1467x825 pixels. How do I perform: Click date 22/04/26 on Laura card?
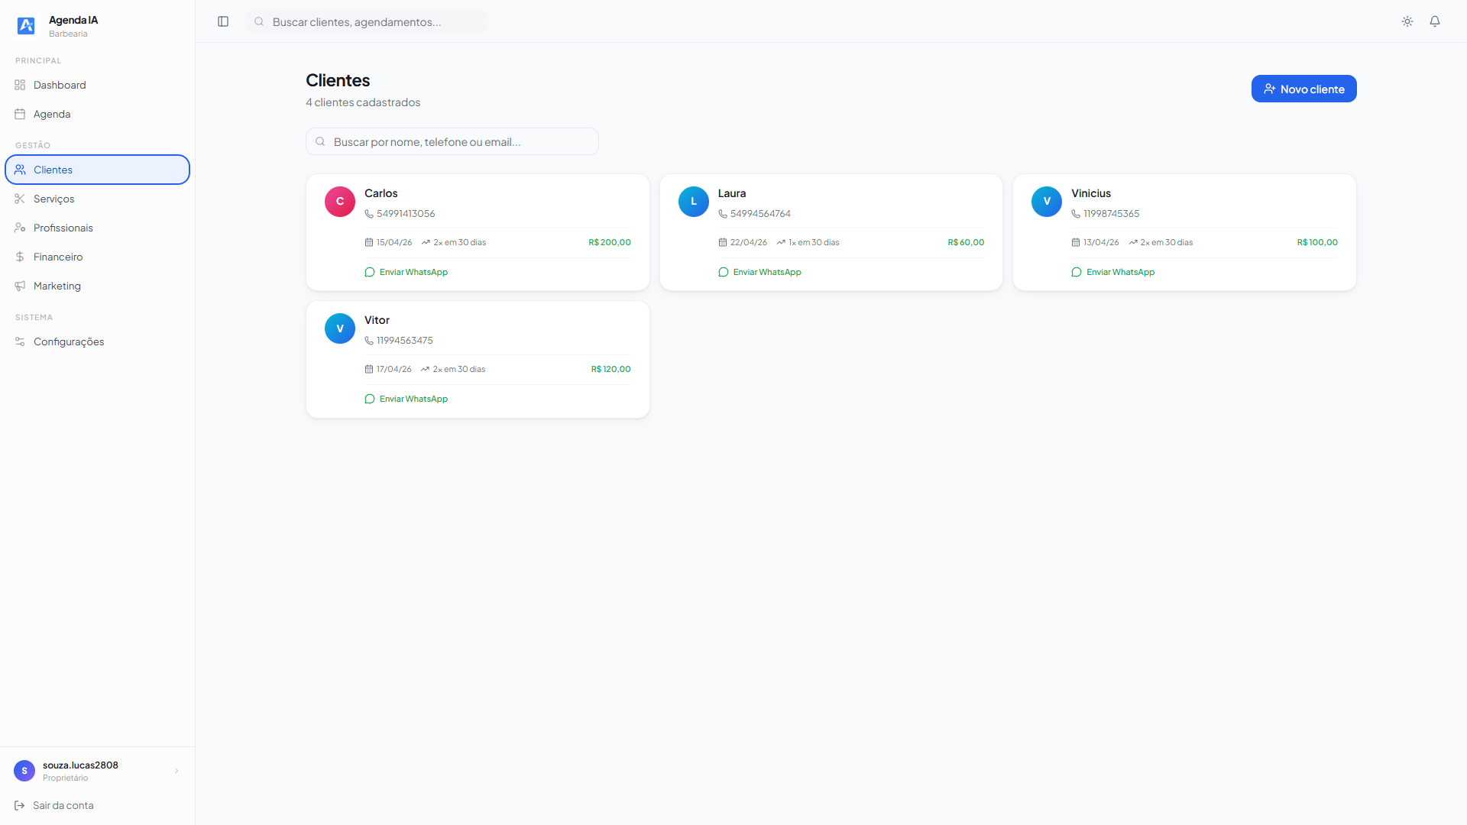click(x=749, y=242)
